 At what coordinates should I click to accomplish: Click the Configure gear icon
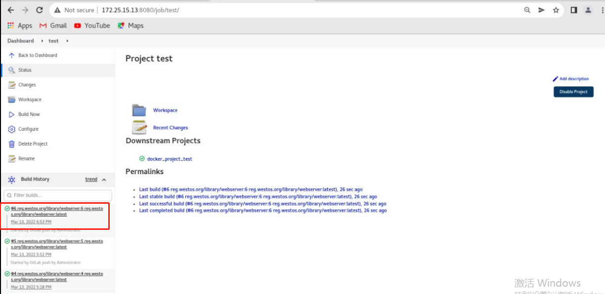pyautogui.click(x=12, y=129)
